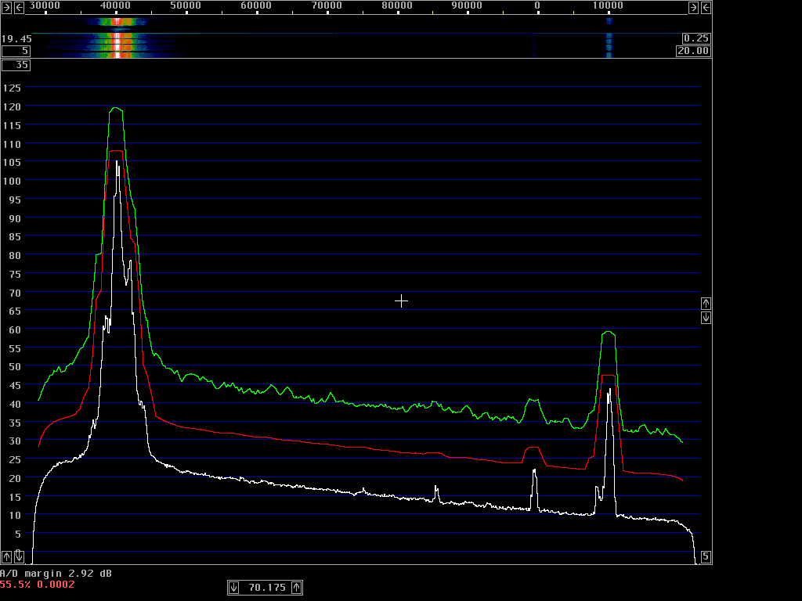Click the faint blue waterfall signal at 10000
Screen dimensions: 802x601
click(609, 38)
